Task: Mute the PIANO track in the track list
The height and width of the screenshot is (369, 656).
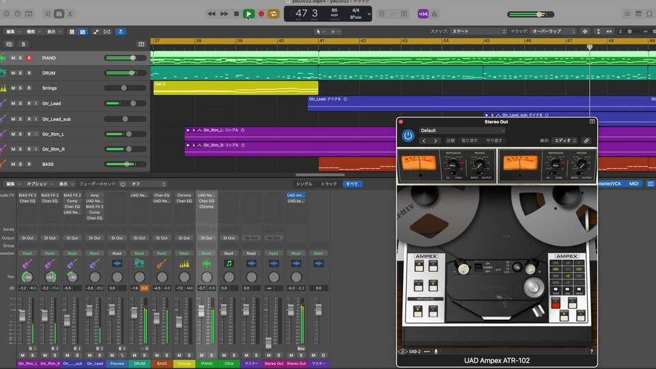Action: [13, 58]
